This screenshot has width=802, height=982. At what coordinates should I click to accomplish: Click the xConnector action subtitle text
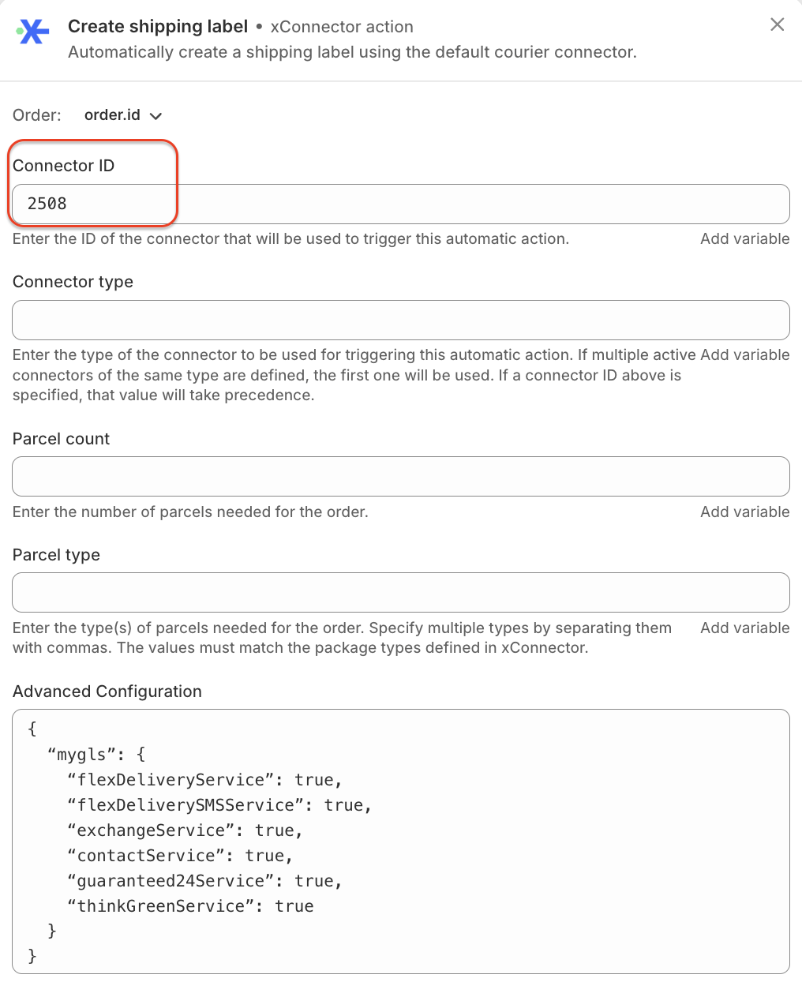pyautogui.click(x=342, y=27)
